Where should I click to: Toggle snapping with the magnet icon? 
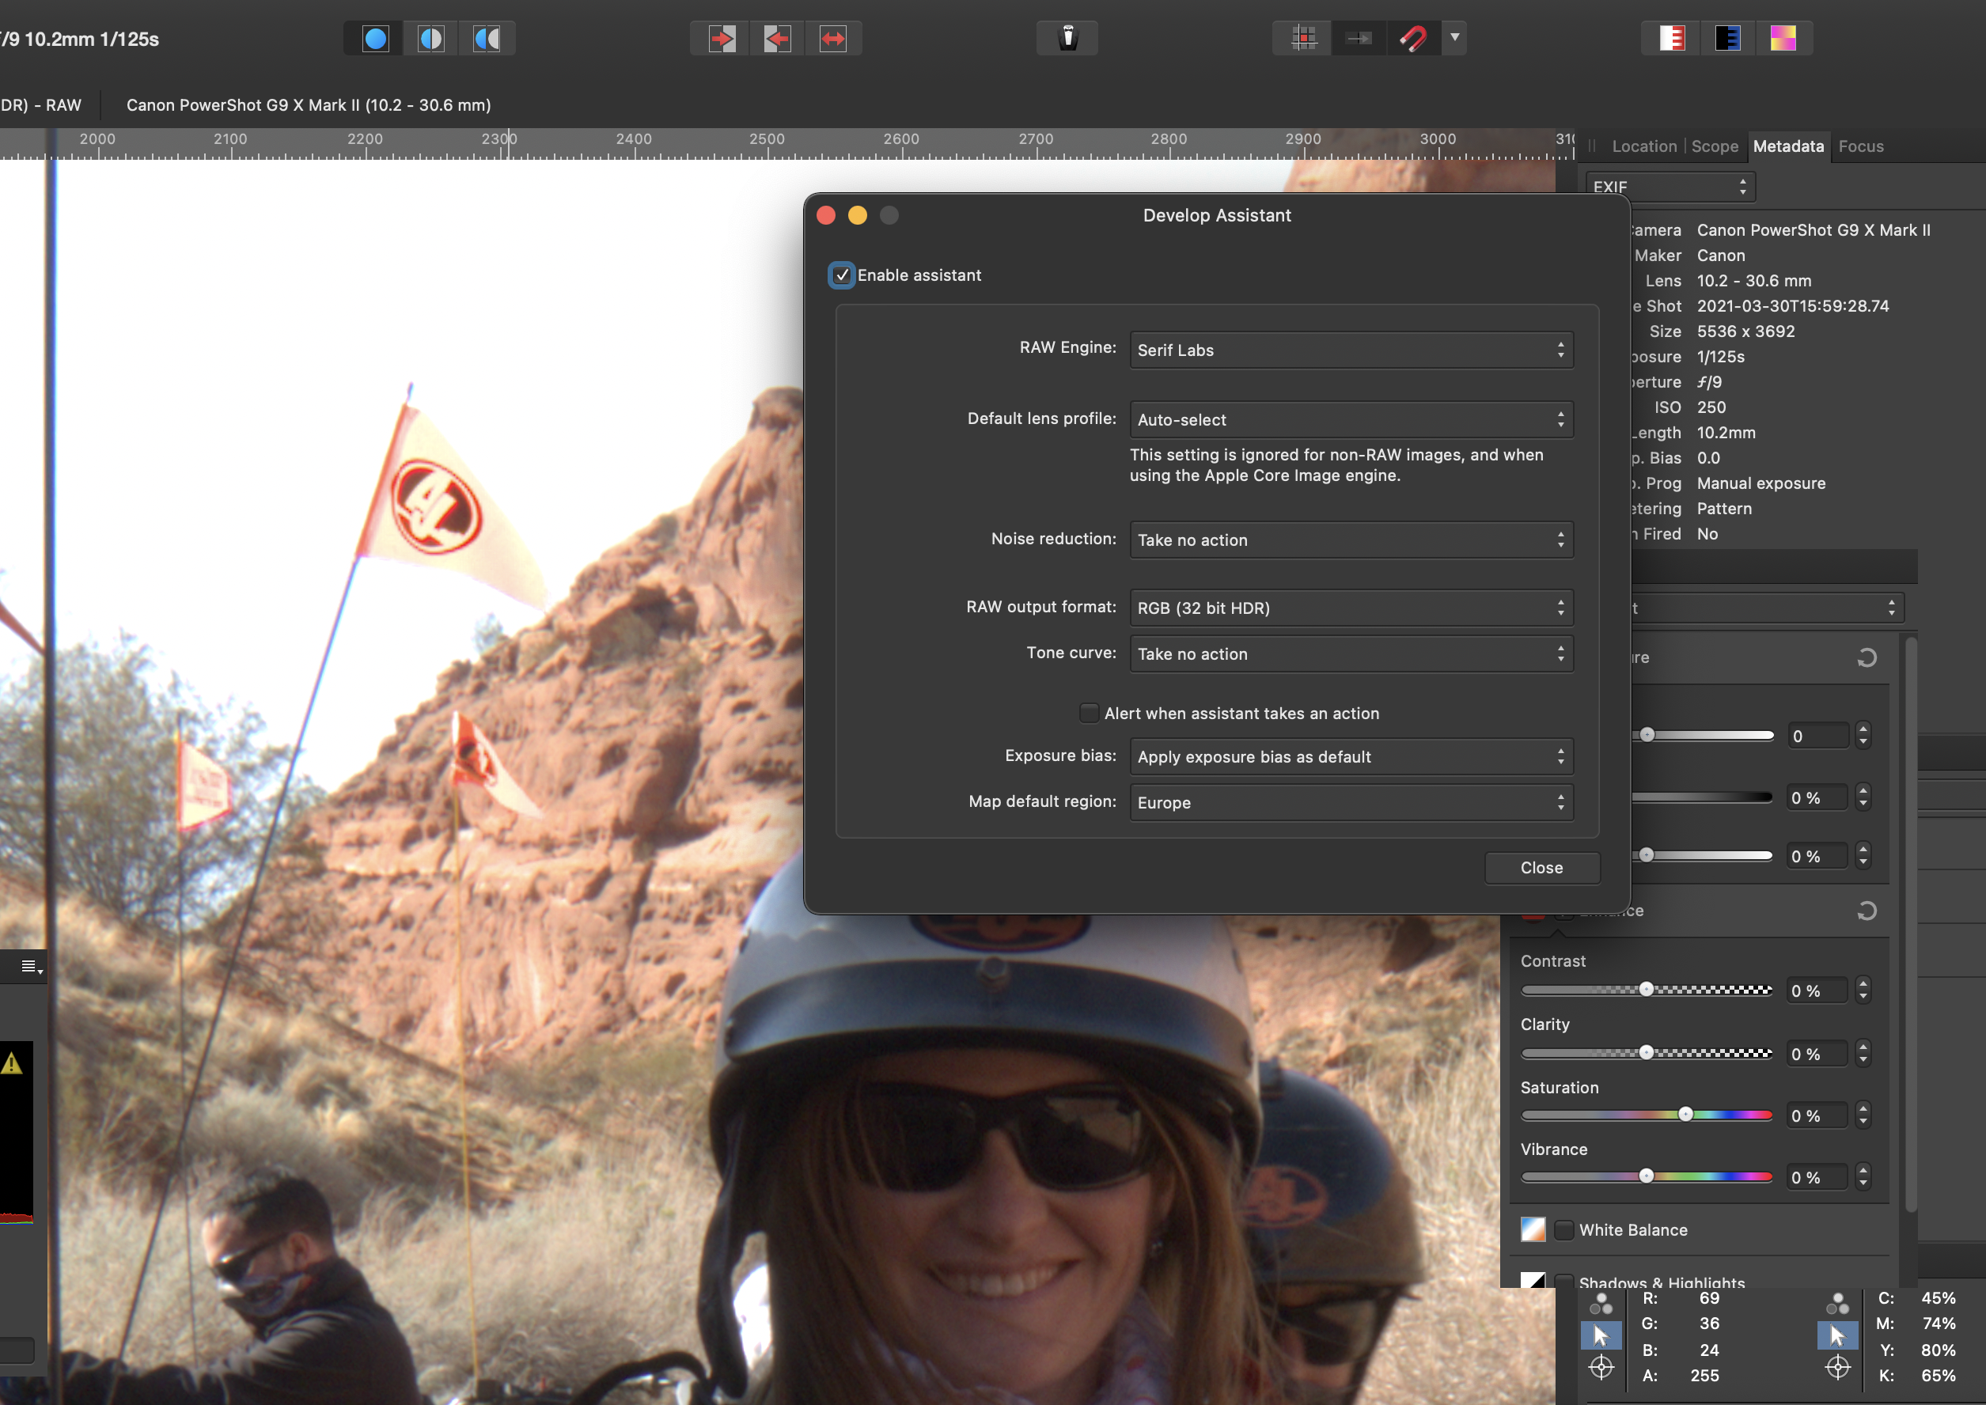(1414, 39)
